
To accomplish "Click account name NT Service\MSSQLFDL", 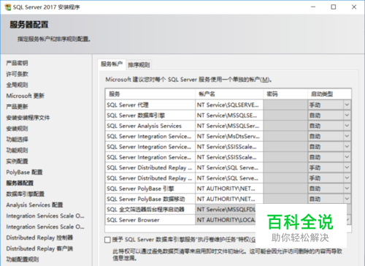I will click(226, 210).
